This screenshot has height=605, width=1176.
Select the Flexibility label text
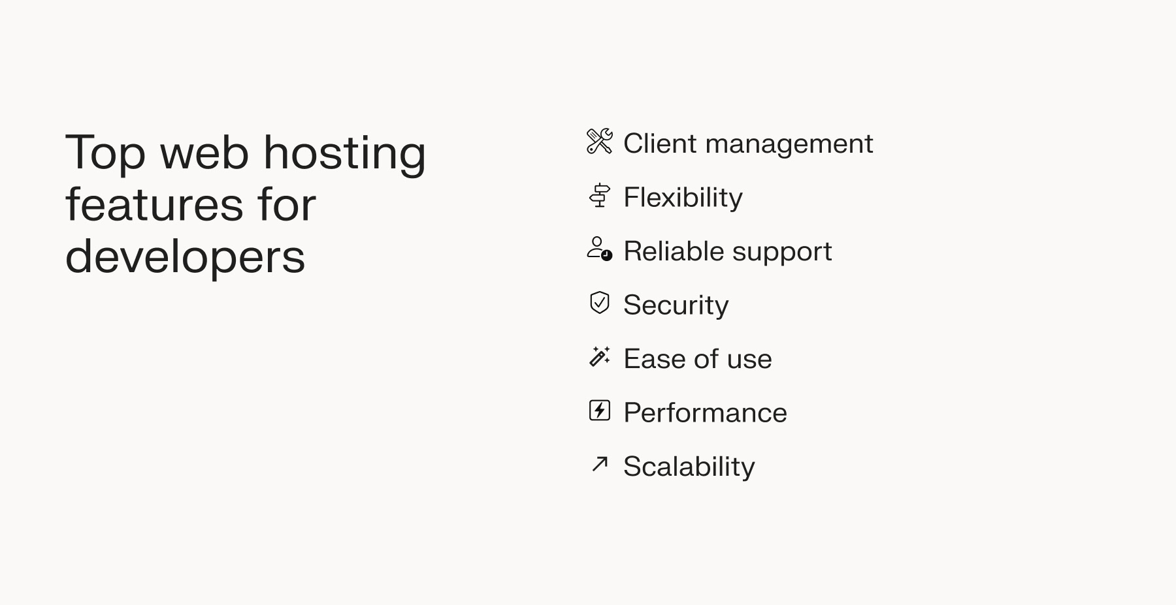[683, 197]
